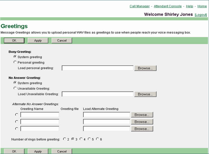Image resolution: width=209 pixels, height=154 pixels.
Task: Select System greeting under No Answer Greeting
Action: tap(15, 83)
